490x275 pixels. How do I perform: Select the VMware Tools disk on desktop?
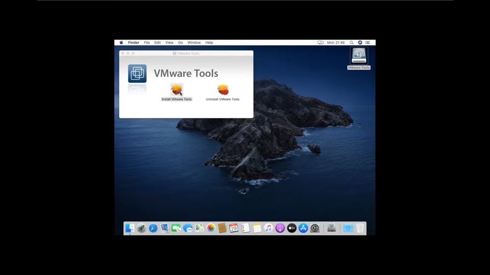click(x=359, y=56)
